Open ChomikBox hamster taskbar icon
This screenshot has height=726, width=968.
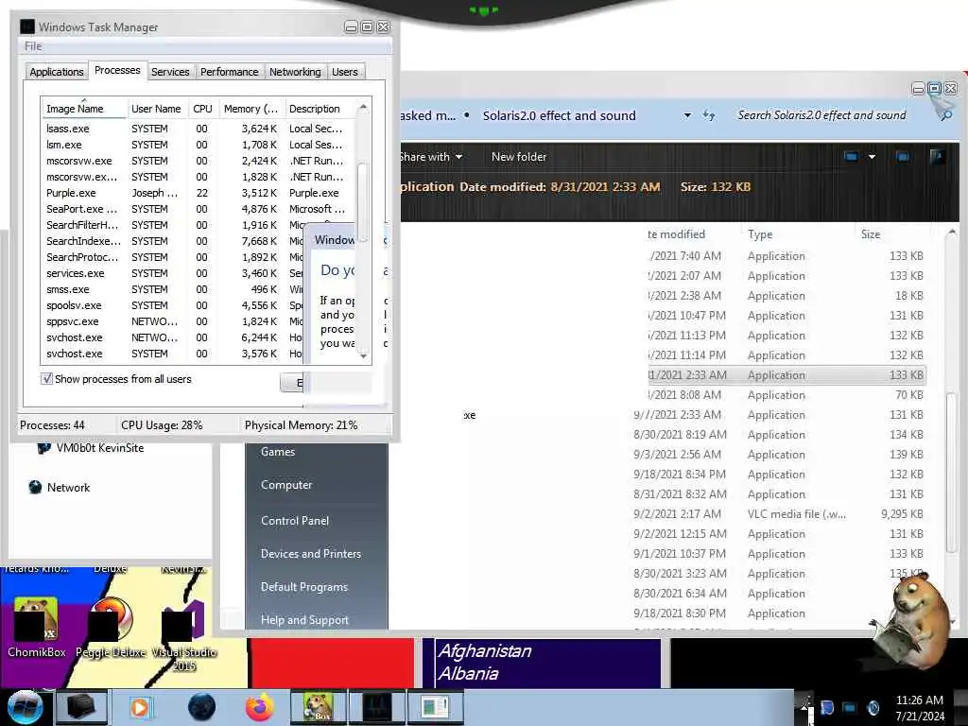pos(319,707)
